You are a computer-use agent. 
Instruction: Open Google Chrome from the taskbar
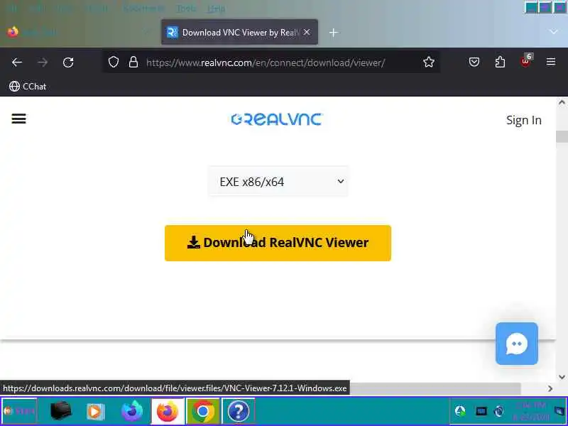(x=203, y=411)
